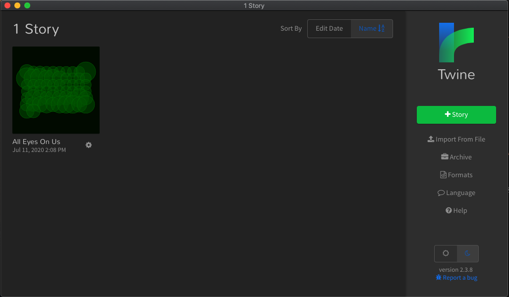Viewport: 509px width, 297px height.
Task: Open the Archive option
Action: [456, 157]
